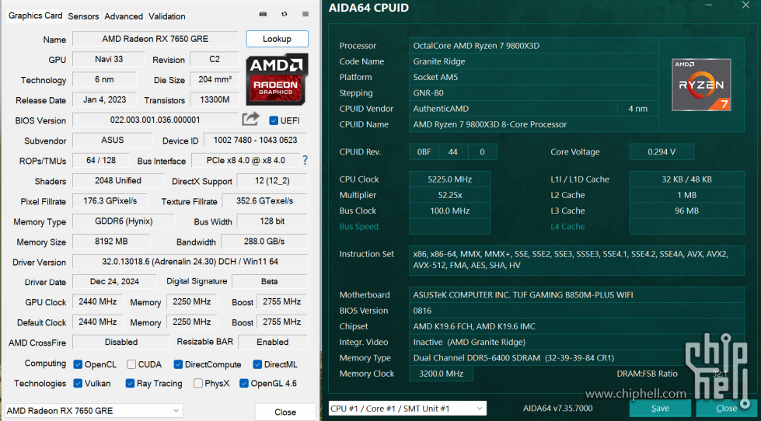Click the AIDA64 BIOS Version 0816 value

coord(577,311)
